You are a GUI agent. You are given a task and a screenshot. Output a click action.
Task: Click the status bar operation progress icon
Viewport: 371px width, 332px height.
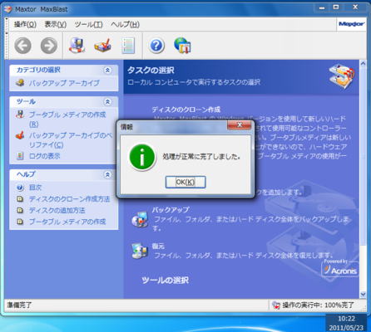tap(276, 305)
